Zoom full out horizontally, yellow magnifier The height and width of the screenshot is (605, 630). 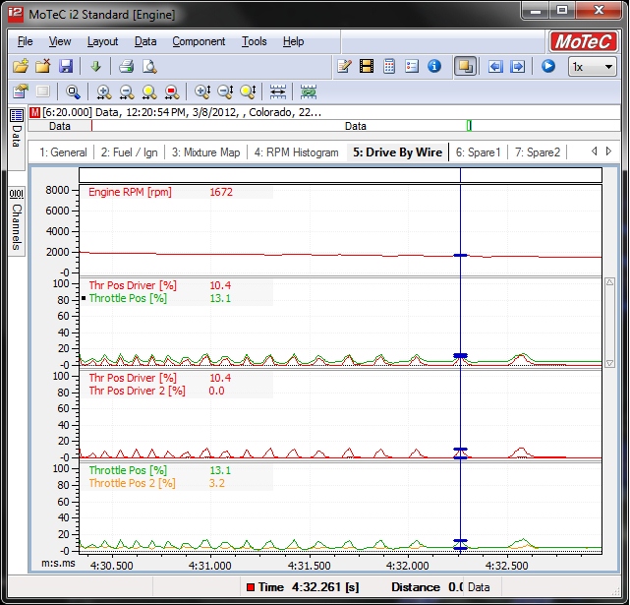[x=149, y=92]
